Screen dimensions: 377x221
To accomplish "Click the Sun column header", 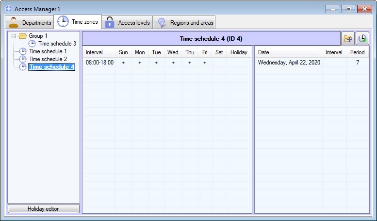I will (x=123, y=52).
